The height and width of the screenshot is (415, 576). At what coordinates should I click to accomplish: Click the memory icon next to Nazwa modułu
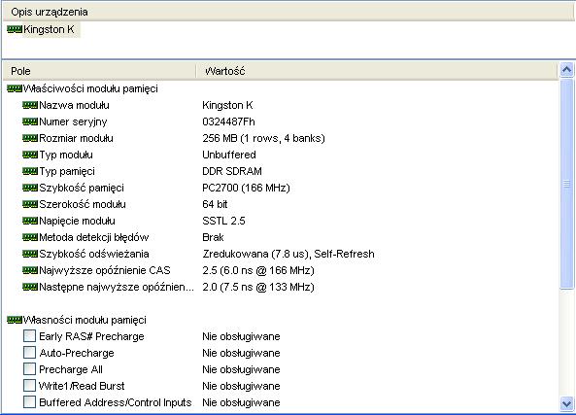click(x=30, y=106)
